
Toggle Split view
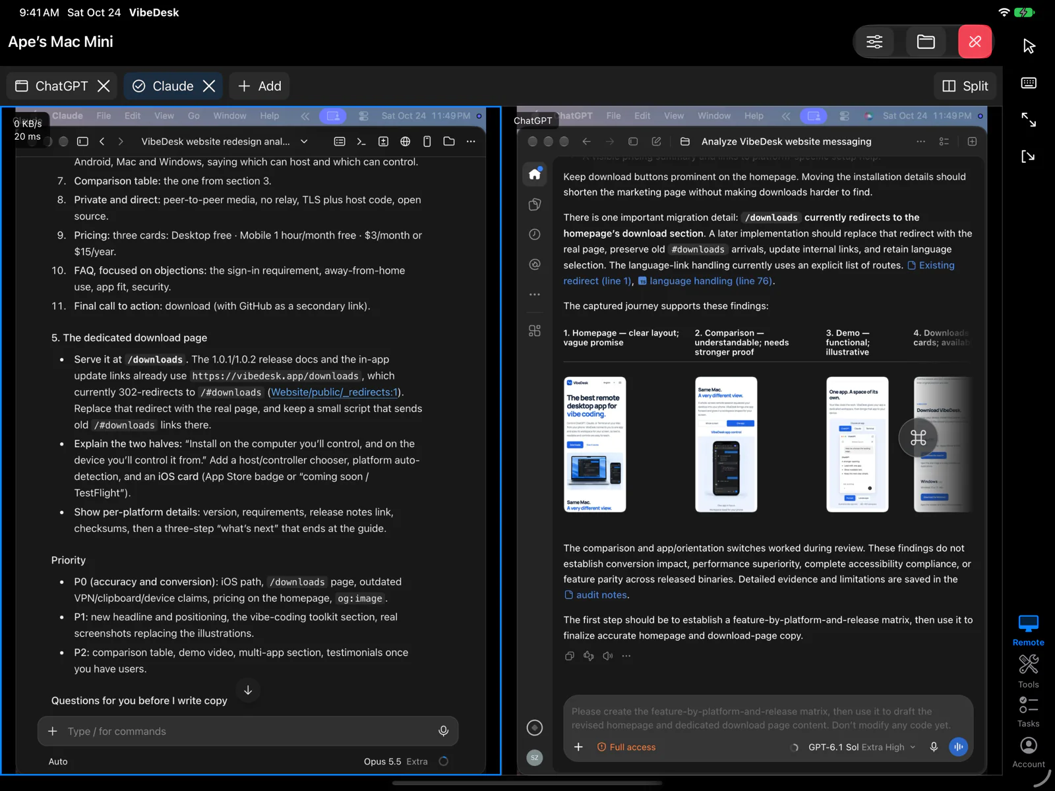point(965,86)
